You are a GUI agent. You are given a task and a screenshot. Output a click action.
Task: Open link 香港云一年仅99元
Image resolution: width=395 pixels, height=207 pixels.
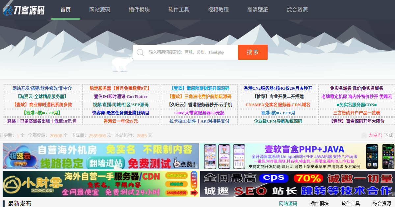[x=120, y=121]
